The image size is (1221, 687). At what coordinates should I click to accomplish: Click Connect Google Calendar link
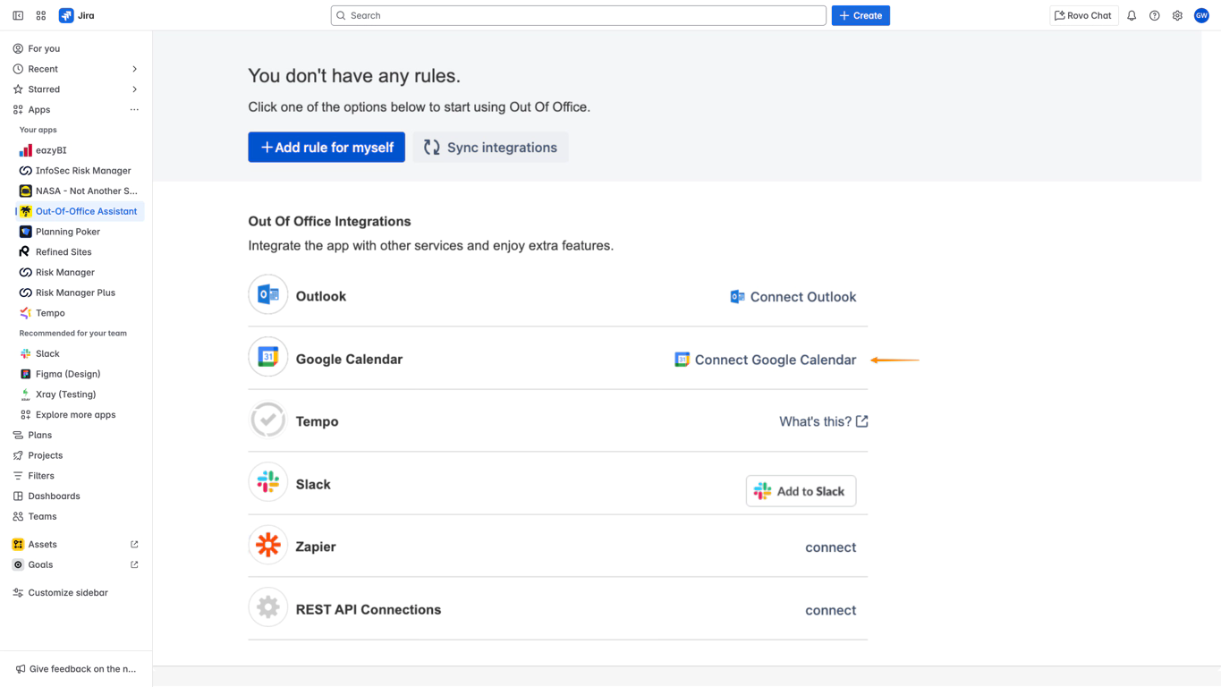tap(775, 360)
